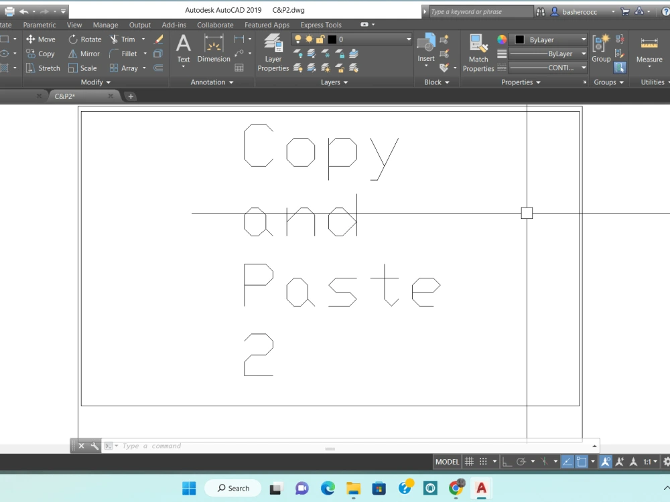The height and width of the screenshot is (502, 670).
Task: Toggle 2D object snap
Action: [582, 461]
